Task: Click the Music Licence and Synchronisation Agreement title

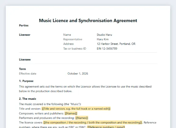Action: (x=88, y=20)
